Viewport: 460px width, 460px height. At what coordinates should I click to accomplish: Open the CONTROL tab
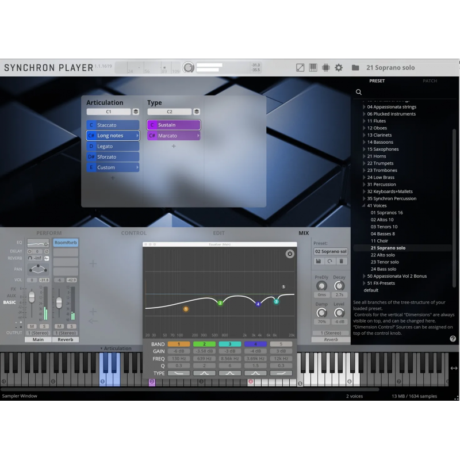click(x=133, y=233)
